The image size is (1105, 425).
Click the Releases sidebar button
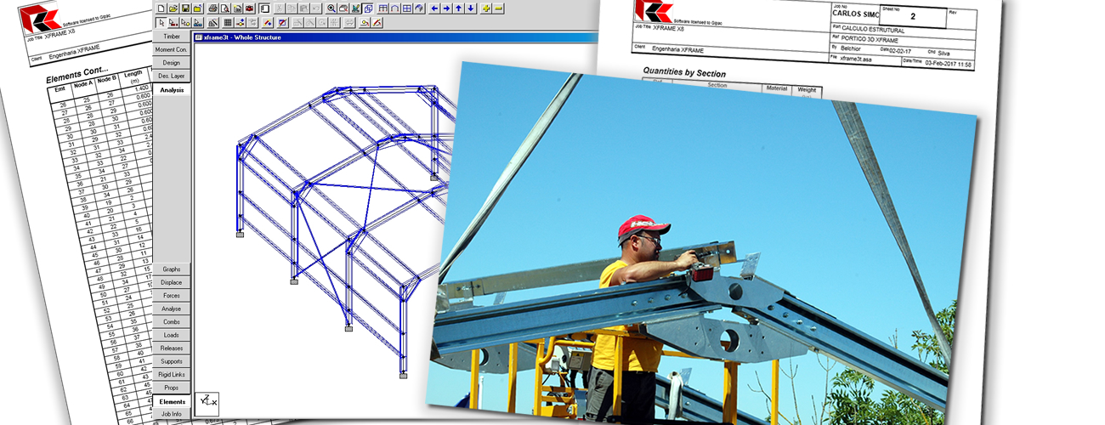pos(172,348)
